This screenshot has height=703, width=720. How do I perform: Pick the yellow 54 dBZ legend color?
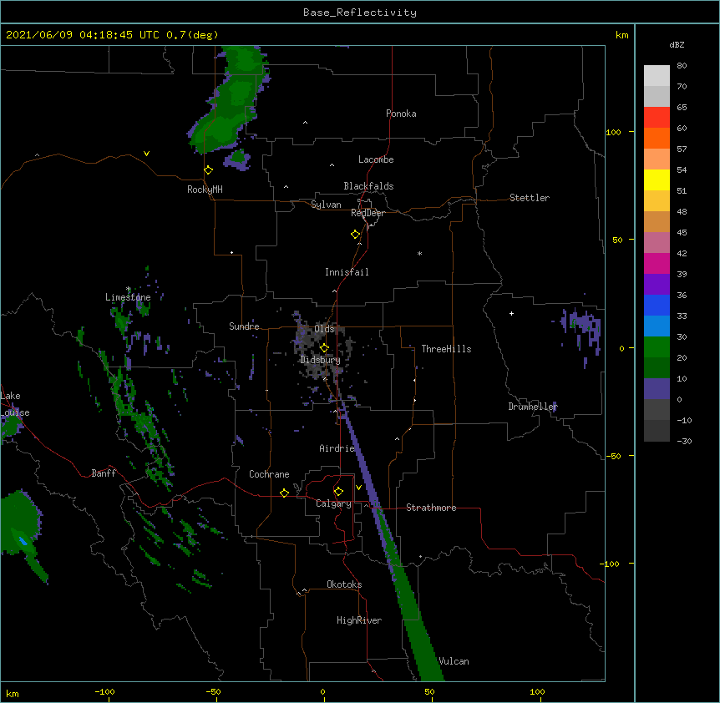coord(657,180)
